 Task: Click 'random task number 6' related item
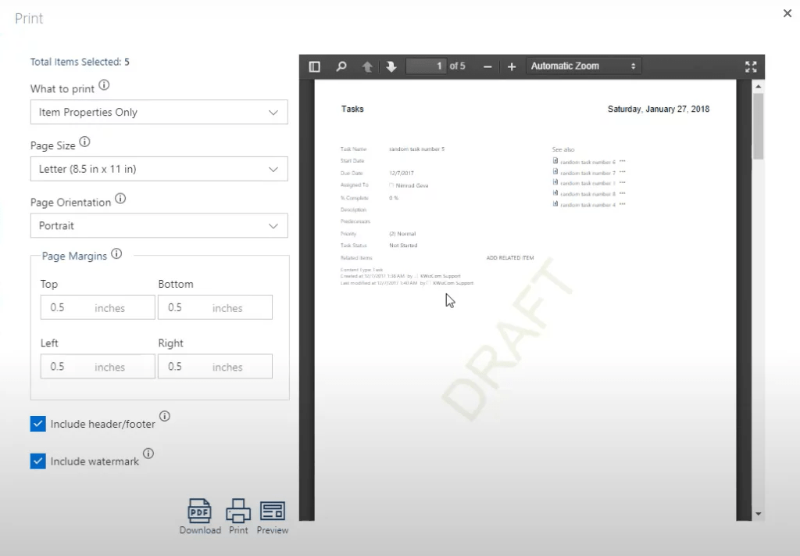[x=587, y=163]
